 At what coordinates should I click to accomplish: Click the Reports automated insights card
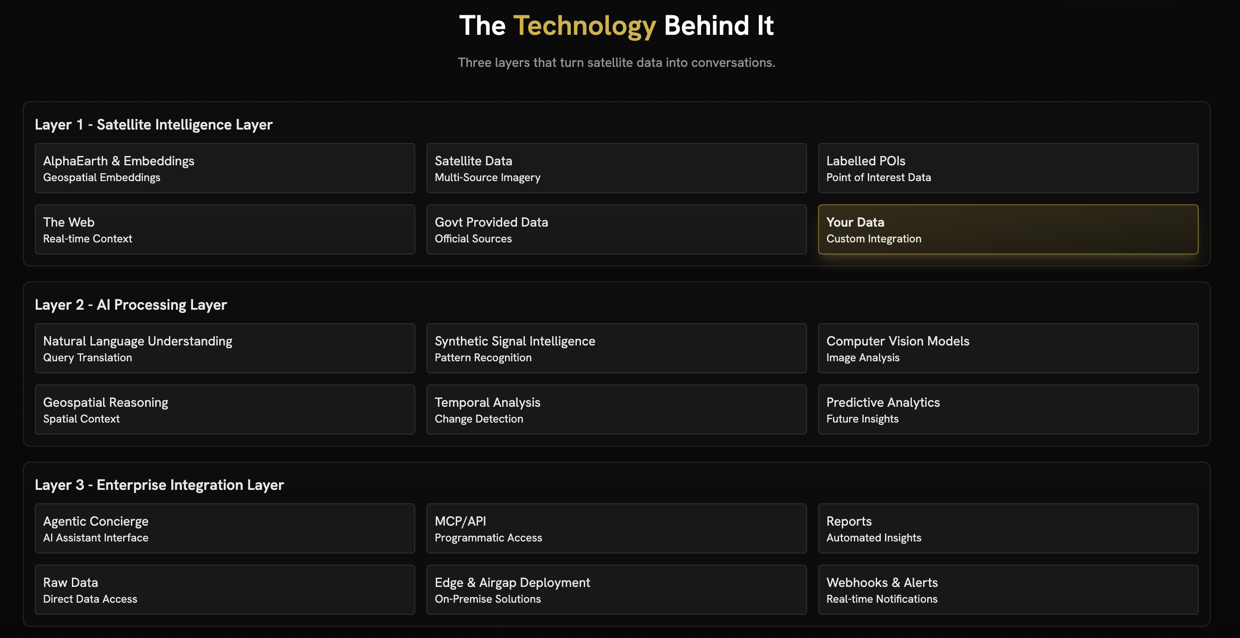1008,528
